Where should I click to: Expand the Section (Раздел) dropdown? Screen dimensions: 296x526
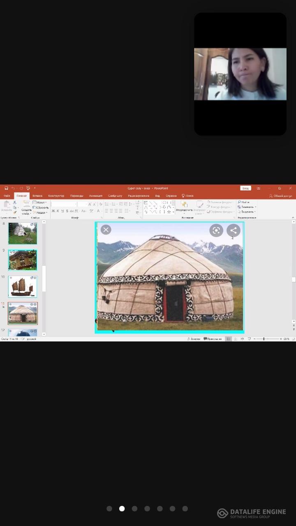point(41,212)
